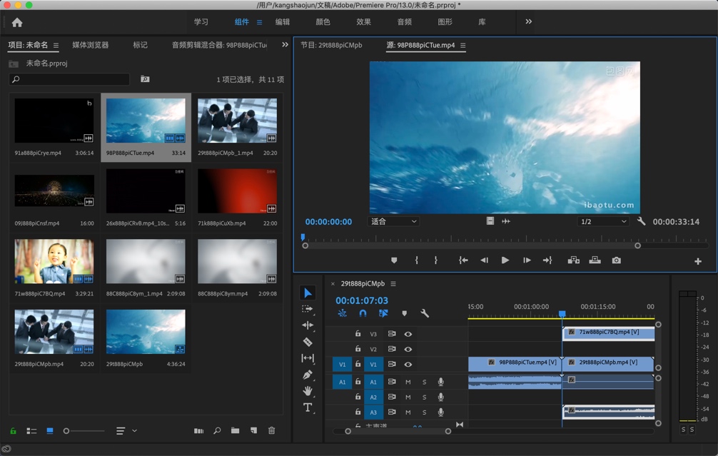Select the Razor tool
This screenshot has width=718, height=456.
tap(308, 342)
